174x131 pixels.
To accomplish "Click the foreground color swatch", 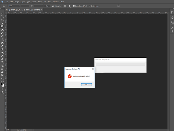I will (x=1, y=84).
